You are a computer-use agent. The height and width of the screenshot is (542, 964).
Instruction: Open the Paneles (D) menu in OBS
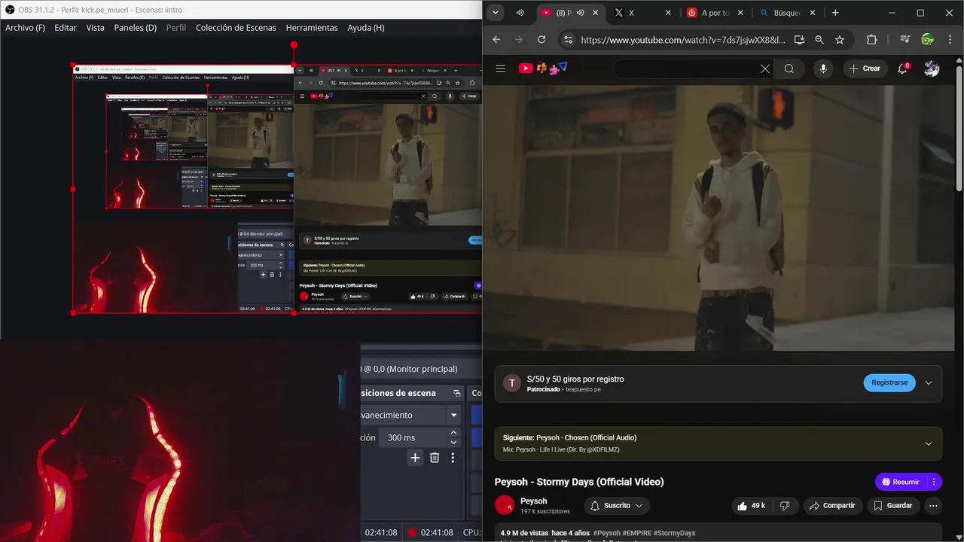click(x=136, y=27)
